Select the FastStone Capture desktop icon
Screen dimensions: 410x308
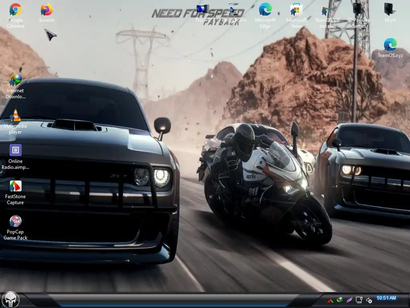tap(15, 192)
